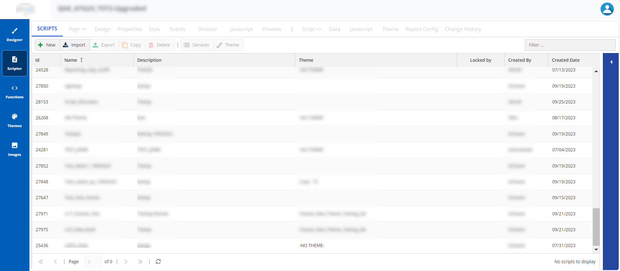Open the script-level Theme tab

(390, 29)
